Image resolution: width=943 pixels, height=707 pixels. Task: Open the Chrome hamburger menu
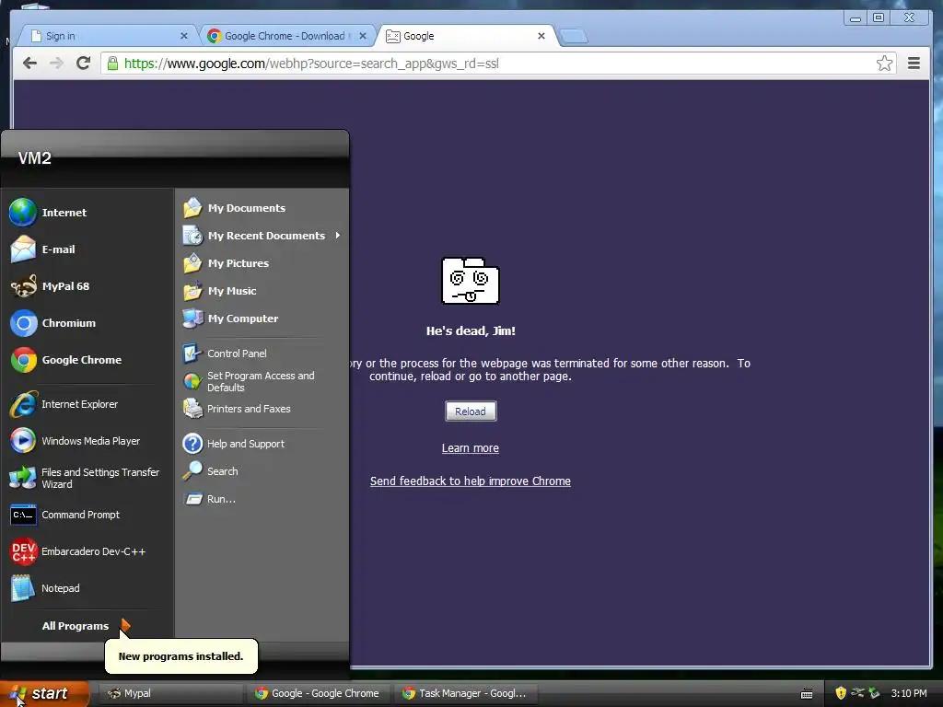[x=914, y=64]
